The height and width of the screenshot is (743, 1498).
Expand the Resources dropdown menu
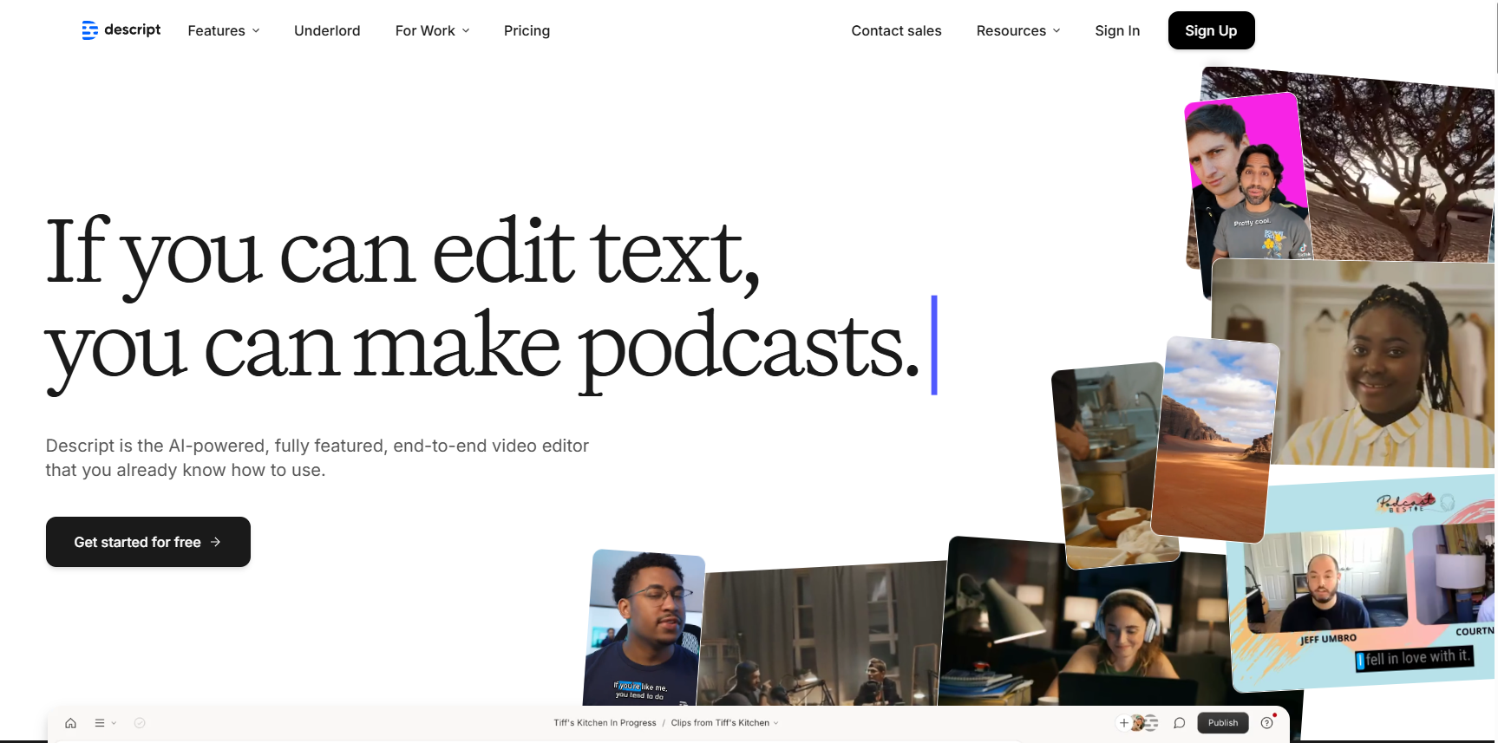click(x=1018, y=31)
